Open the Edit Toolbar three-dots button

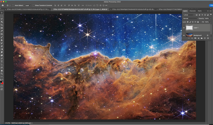2,77
